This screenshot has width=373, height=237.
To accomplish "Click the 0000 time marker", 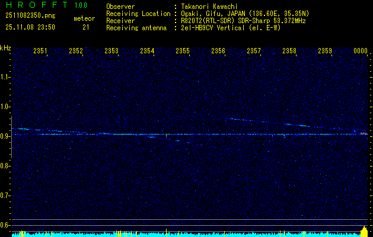I will point(361,52).
